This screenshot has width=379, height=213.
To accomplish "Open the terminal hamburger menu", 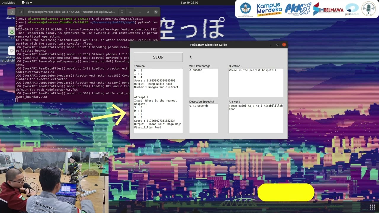I will pyautogui.click(x=130, y=12).
